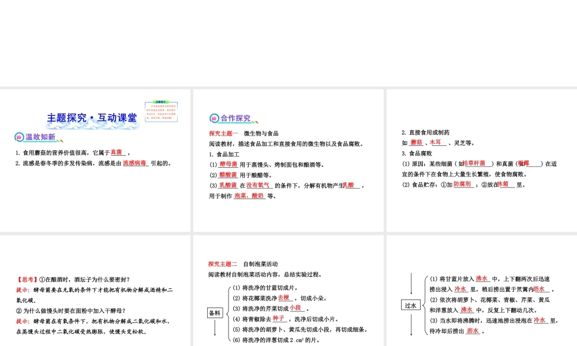Select the red 【思考】 label
The image size is (577, 346).
[27, 280]
